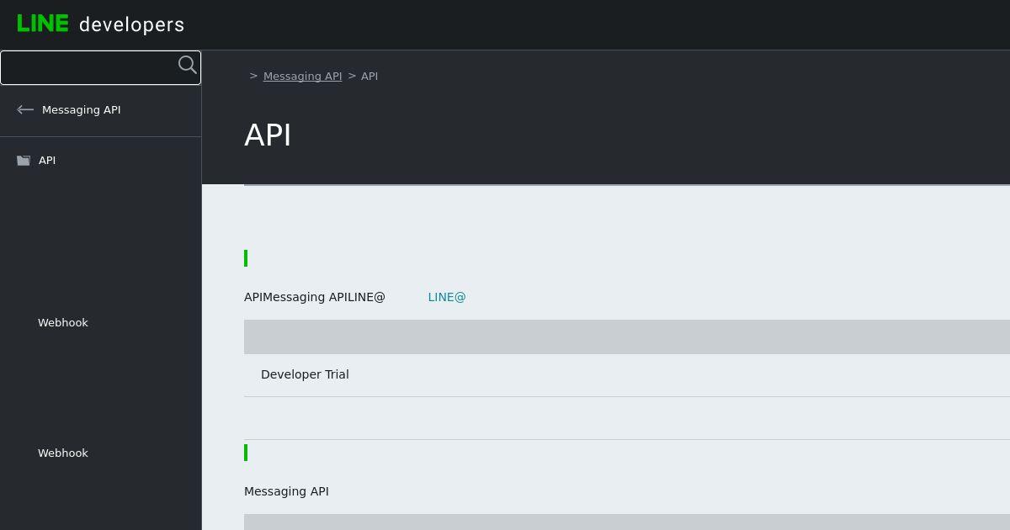The image size is (1010, 530).
Task: Focus the sidebar search field
Action: tap(100, 67)
